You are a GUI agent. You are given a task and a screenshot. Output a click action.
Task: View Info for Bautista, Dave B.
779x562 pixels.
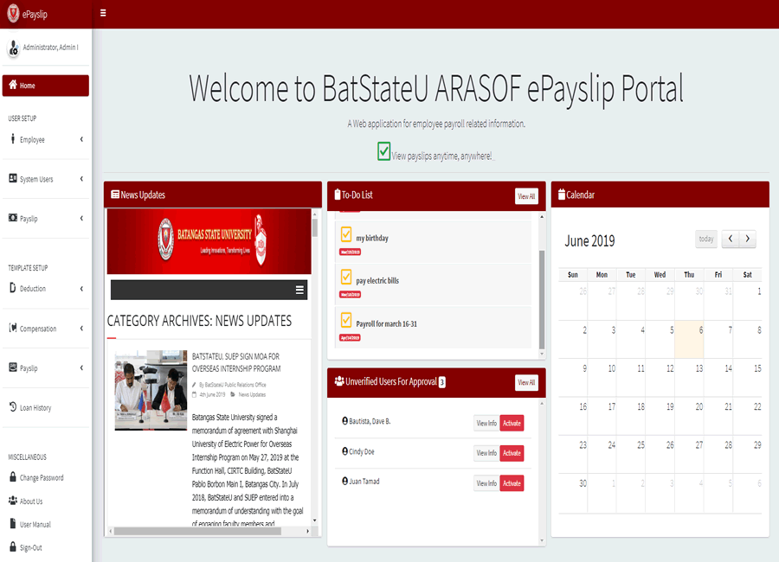pyautogui.click(x=486, y=423)
